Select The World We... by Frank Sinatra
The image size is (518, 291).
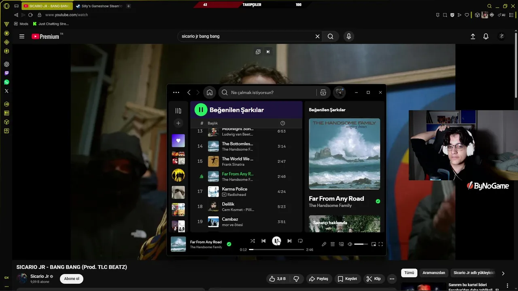point(246,161)
